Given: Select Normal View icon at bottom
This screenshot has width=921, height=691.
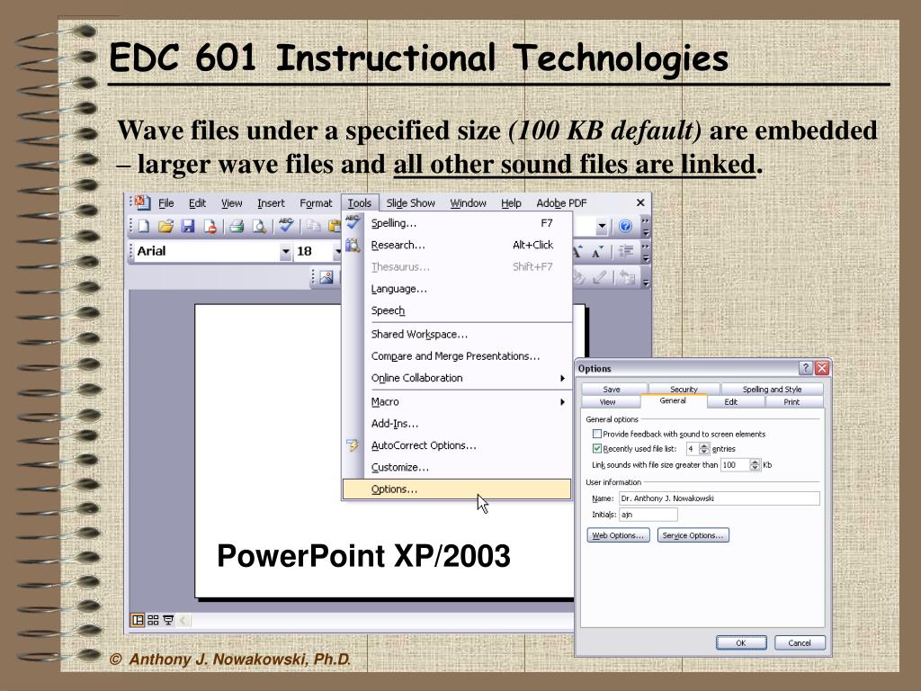Looking at the screenshot, I should coord(138,620).
